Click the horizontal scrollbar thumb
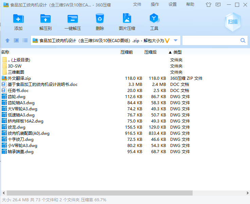The width and height of the screenshot is (250, 204). click(x=100, y=193)
